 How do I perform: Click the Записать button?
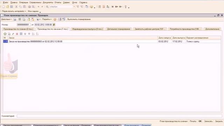point(208,121)
